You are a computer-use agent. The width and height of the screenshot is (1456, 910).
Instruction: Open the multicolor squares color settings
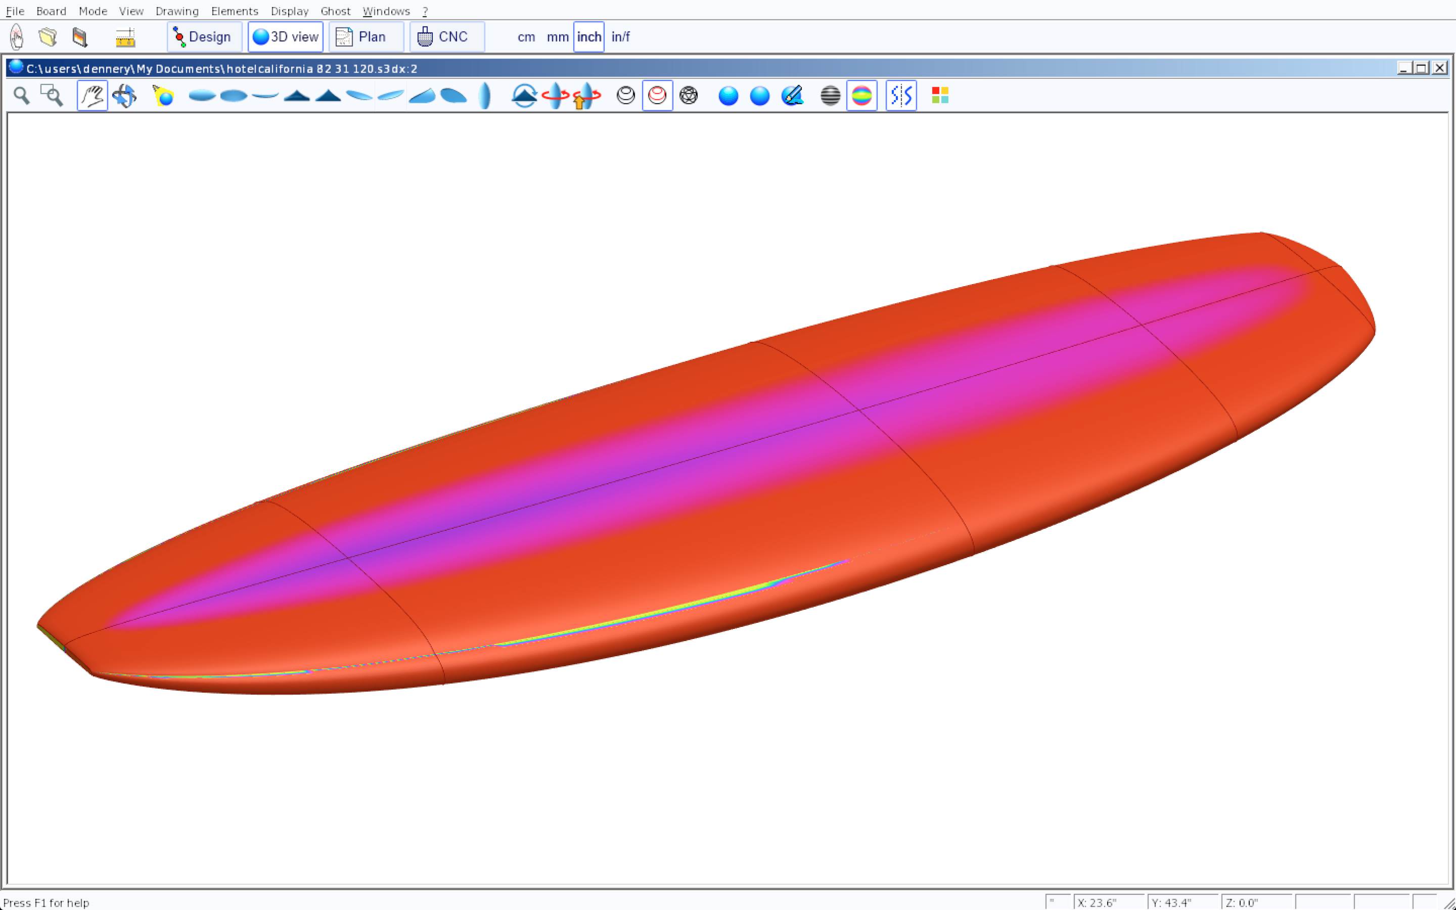point(940,95)
